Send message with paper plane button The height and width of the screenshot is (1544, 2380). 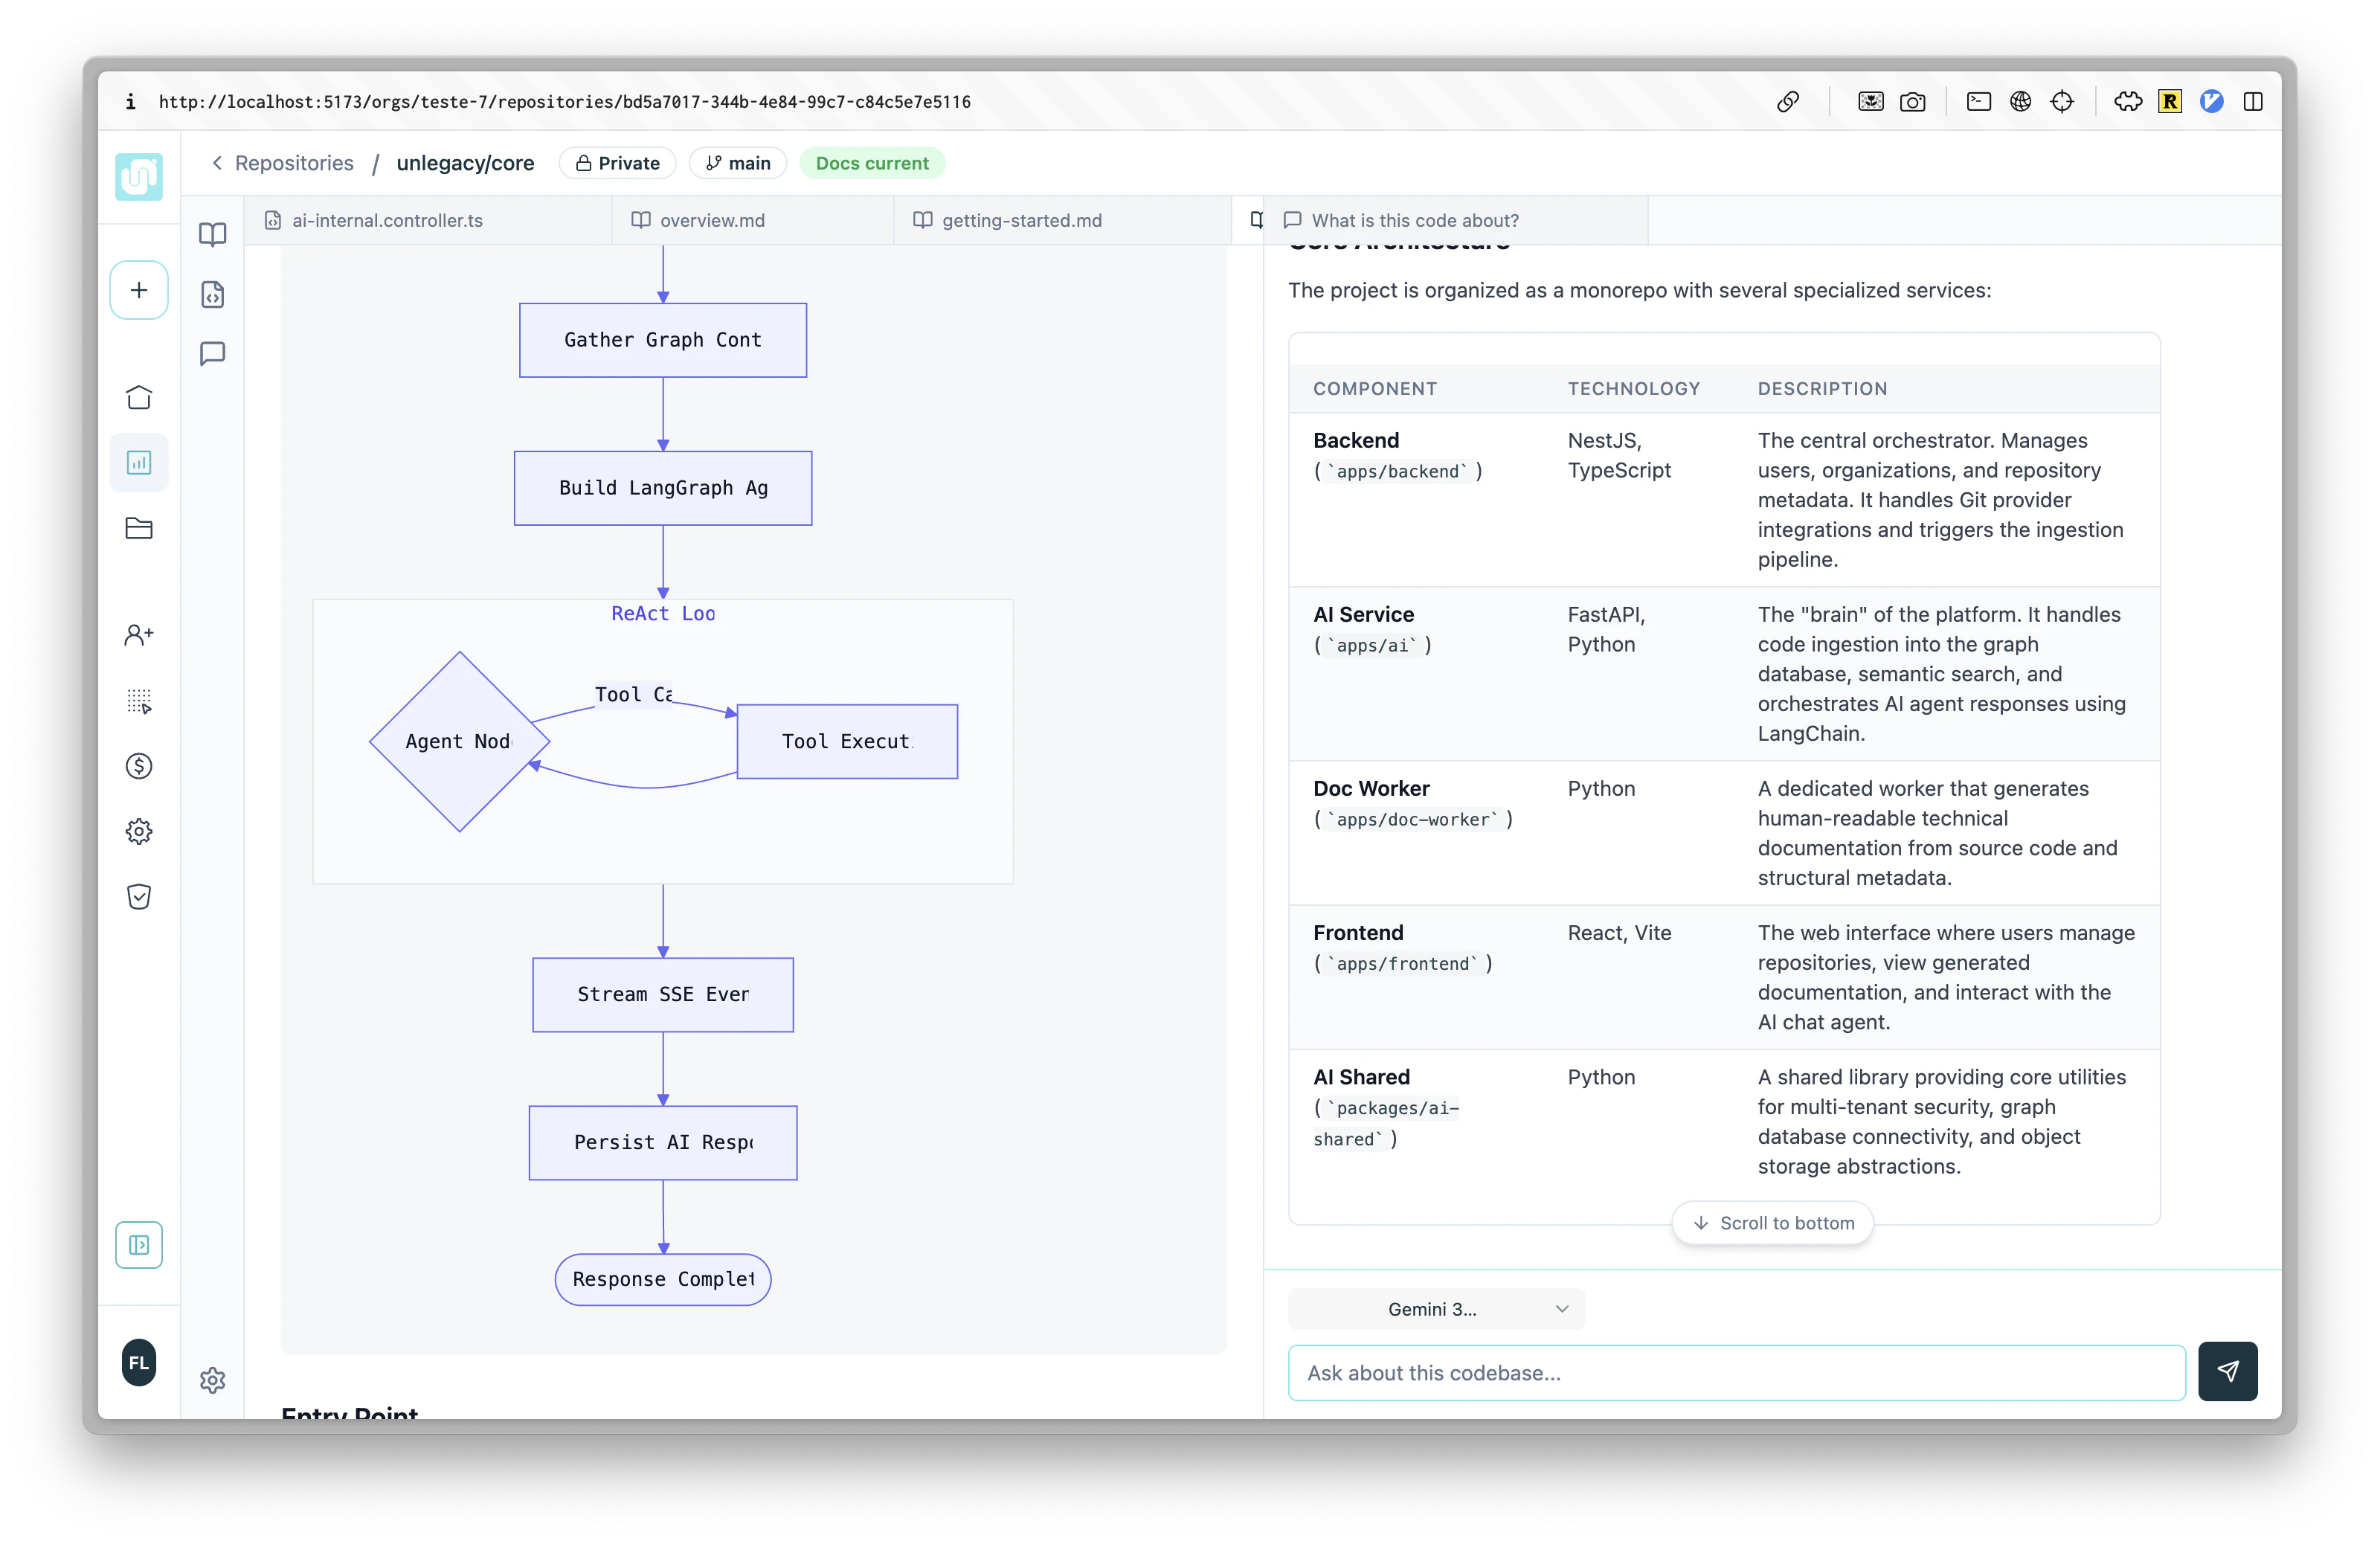pyautogui.click(x=2227, y=1371)
